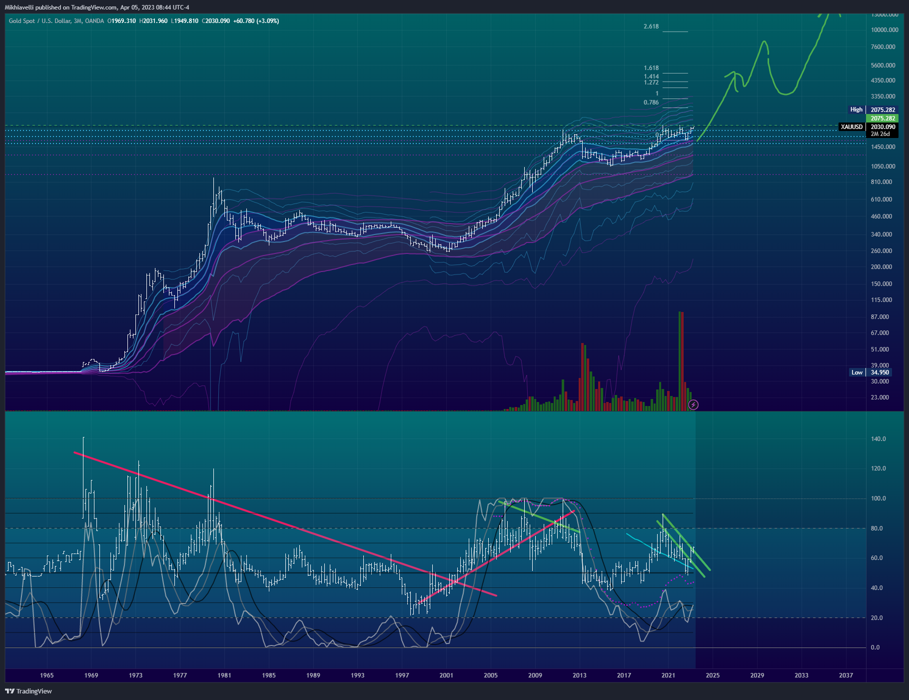Image resolution: width=909 pixels, height=700 pixels.
Task: Click the closing price C2030.090 value
Action: coord(216,21)
